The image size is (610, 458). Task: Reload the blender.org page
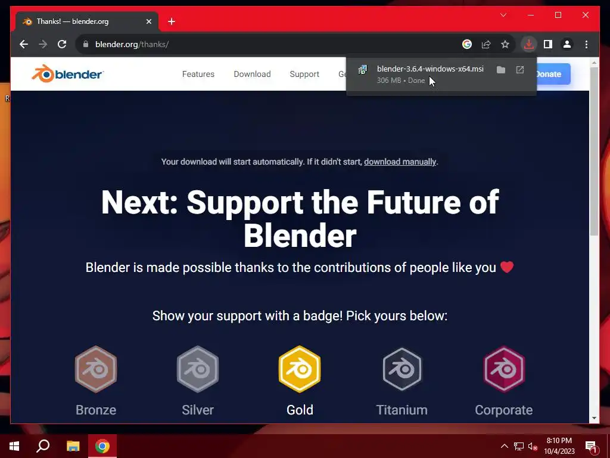point(62,44)
